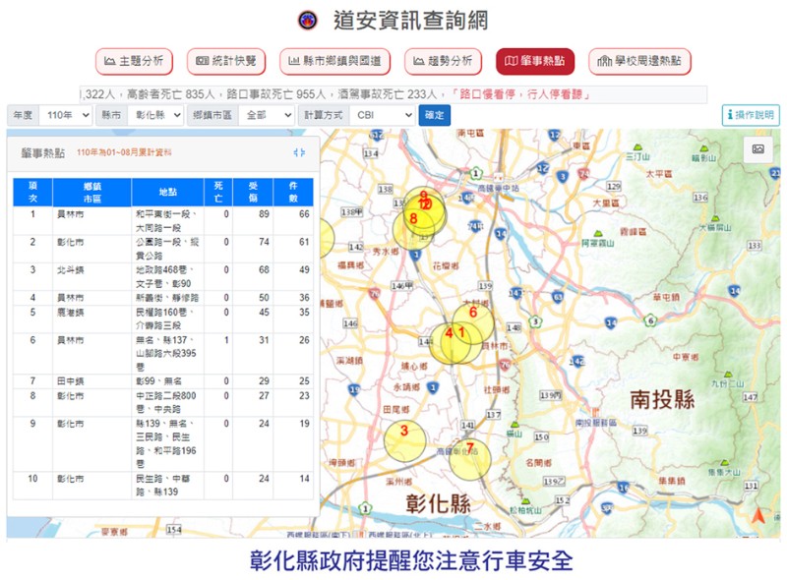The height and width of the screenshot is (580, 787).
Task: Select hotspot marker number 7 on map
Action: 470,450
